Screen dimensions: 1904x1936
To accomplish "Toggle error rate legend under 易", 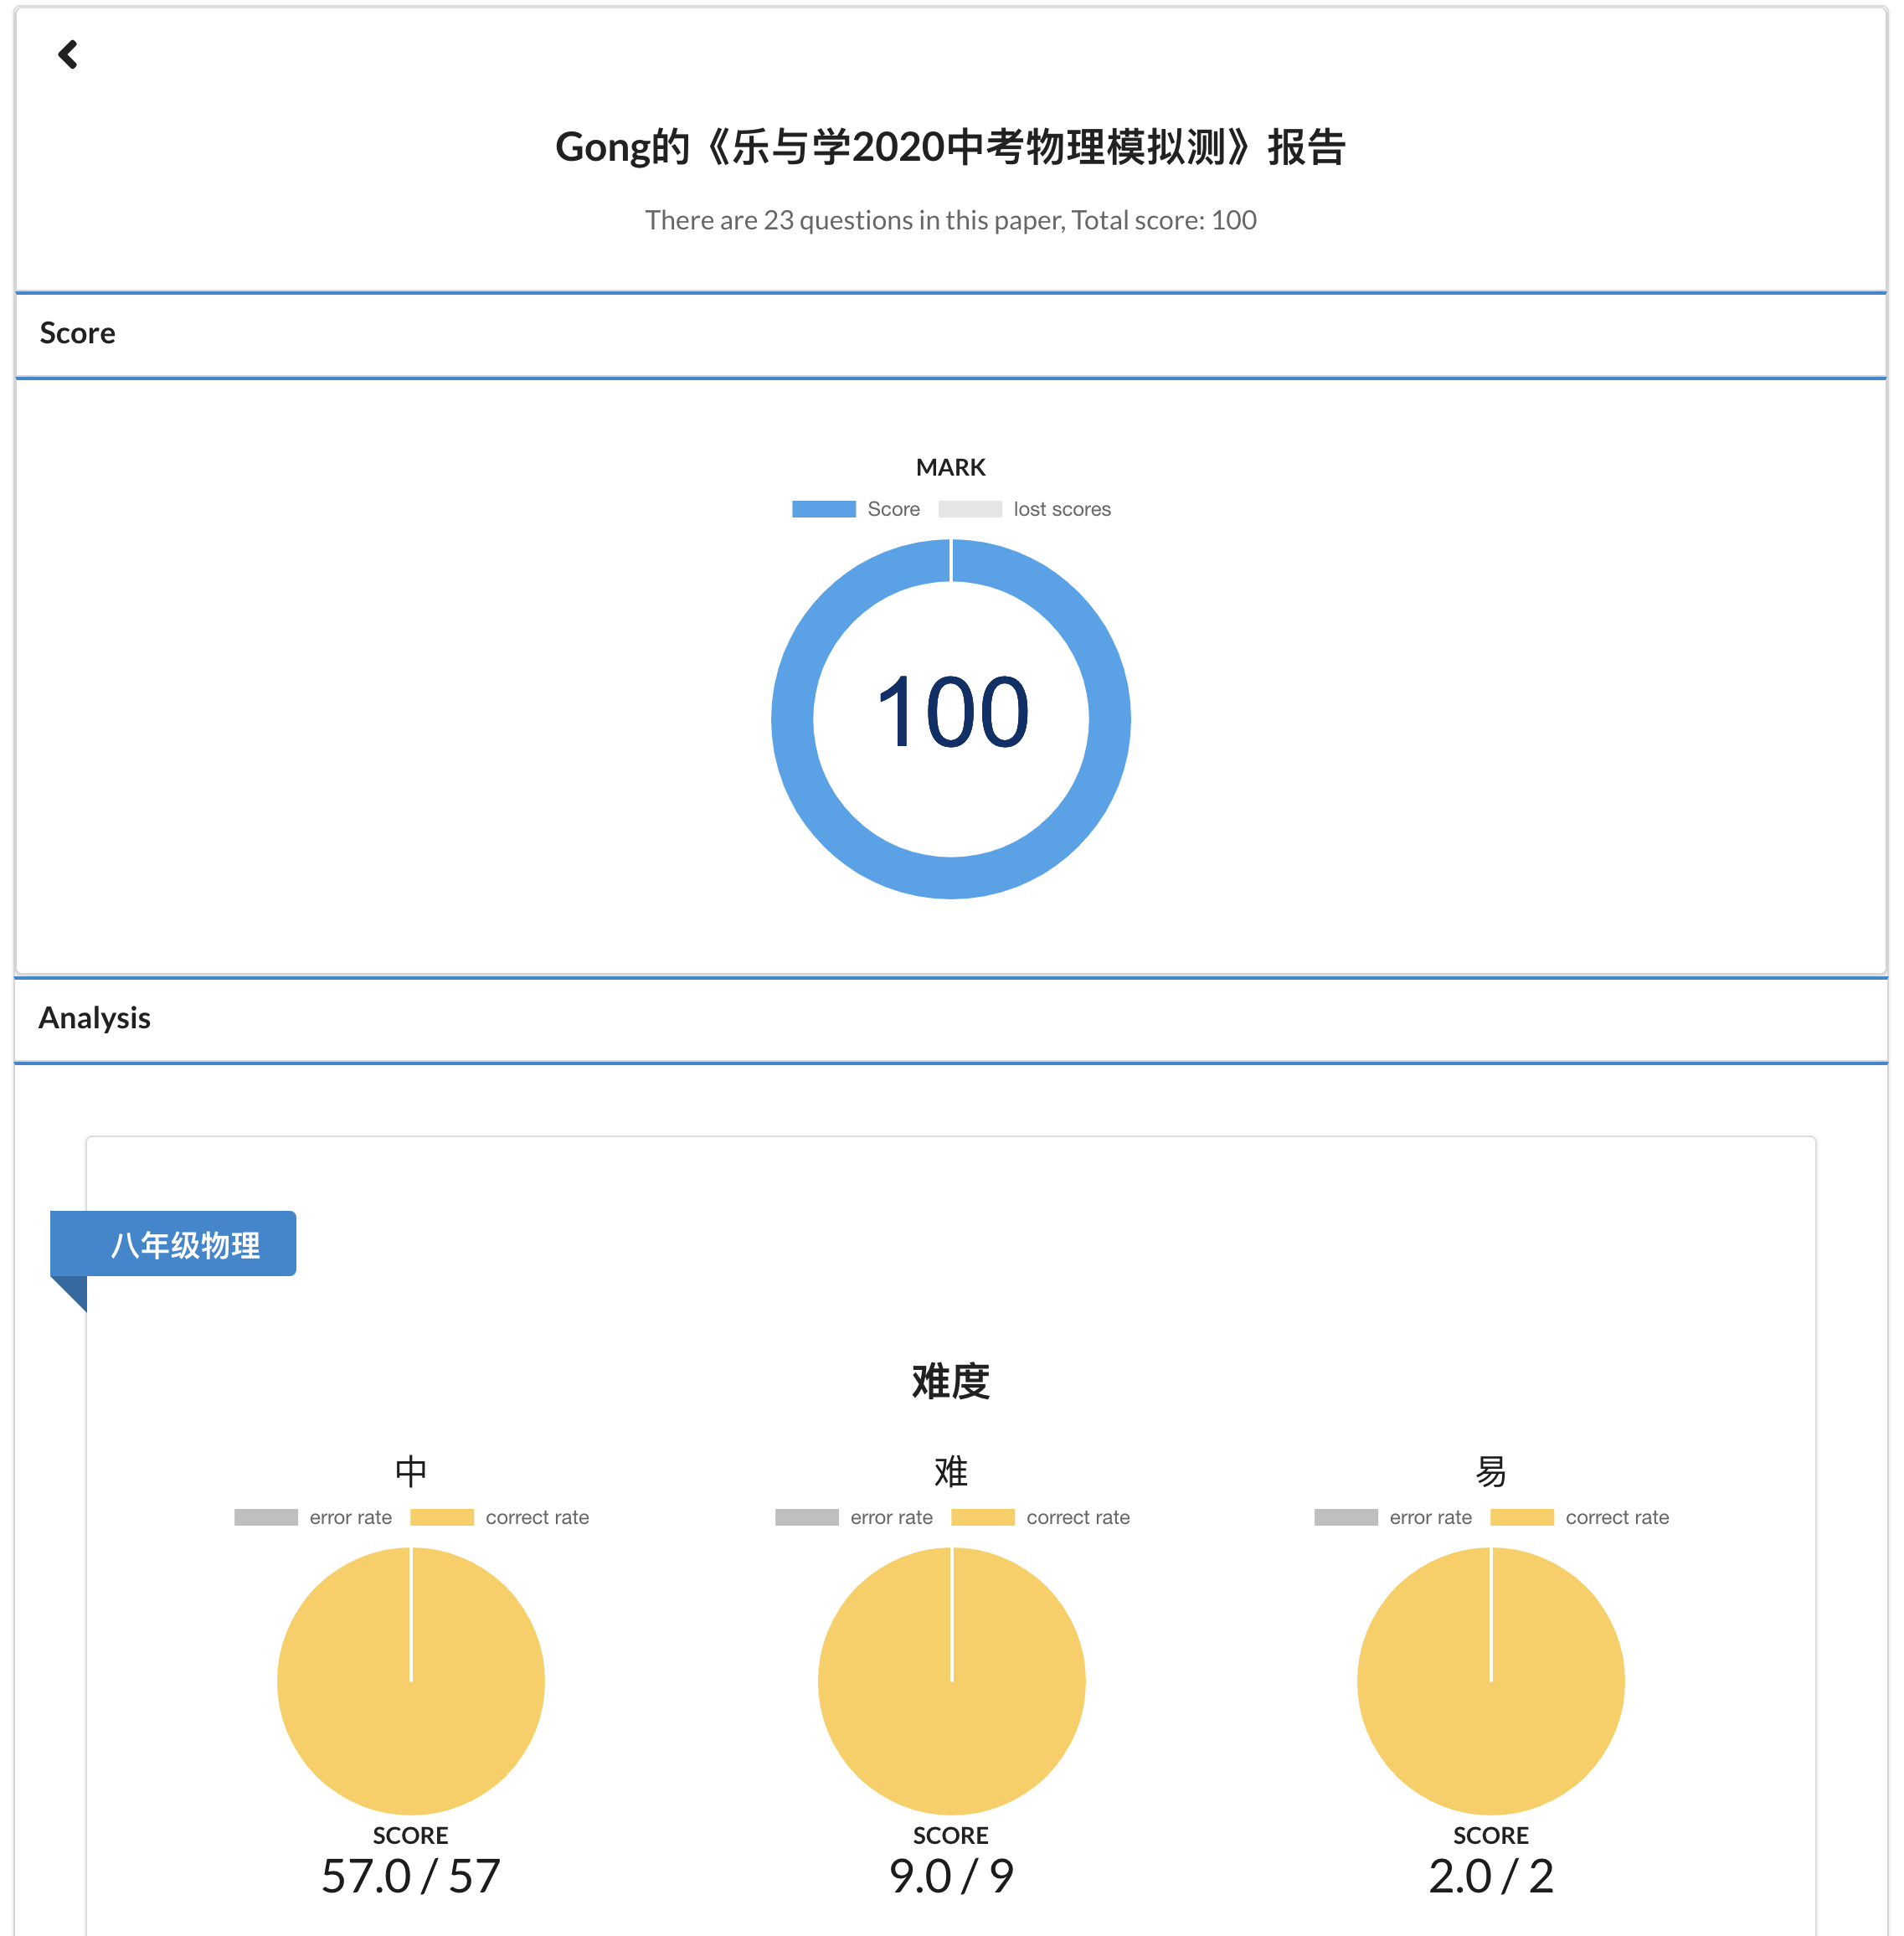I will [1430, 1517].
